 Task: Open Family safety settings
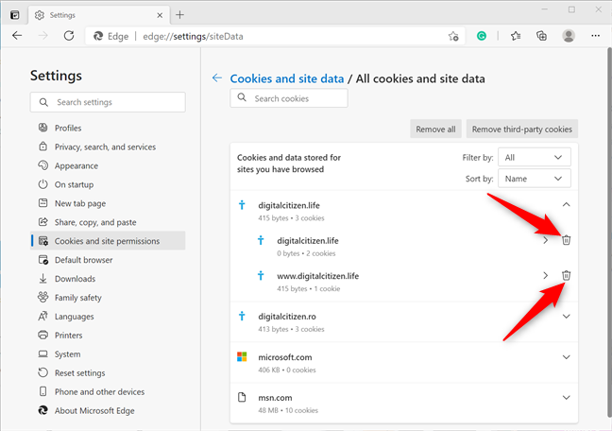108,298
